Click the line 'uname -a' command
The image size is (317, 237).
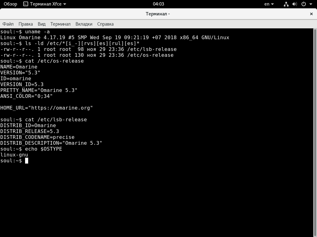tap(25, 32)
